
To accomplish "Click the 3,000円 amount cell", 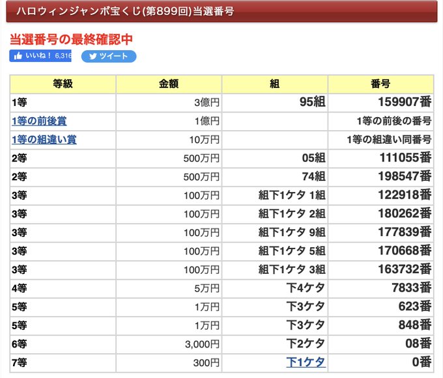I will click(x=169, y=344).
